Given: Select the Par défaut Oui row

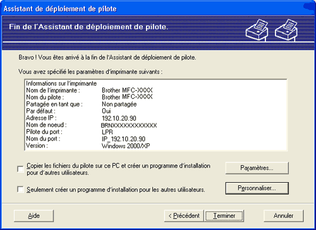Looking at the screenshot, I should (x=68, y=111).
